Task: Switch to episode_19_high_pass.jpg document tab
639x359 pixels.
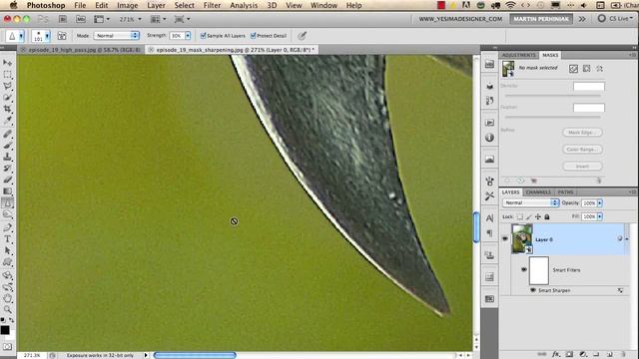Action: [81, 50]
